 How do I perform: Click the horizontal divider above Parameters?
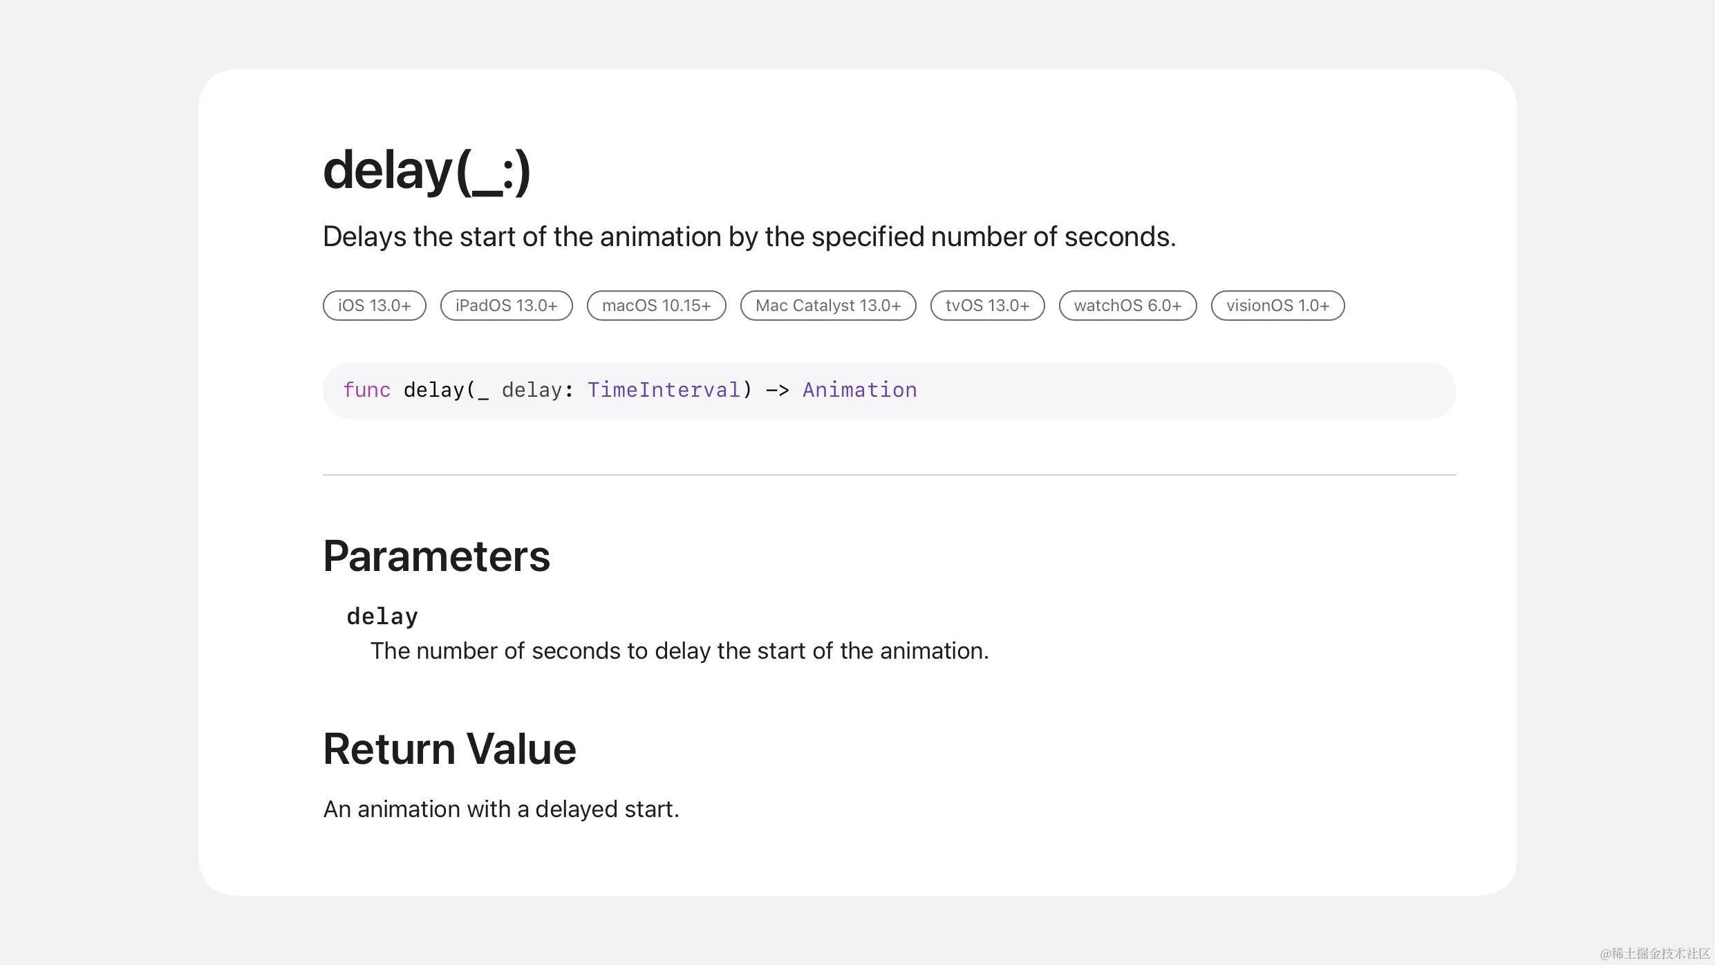[x=889, y=475]
